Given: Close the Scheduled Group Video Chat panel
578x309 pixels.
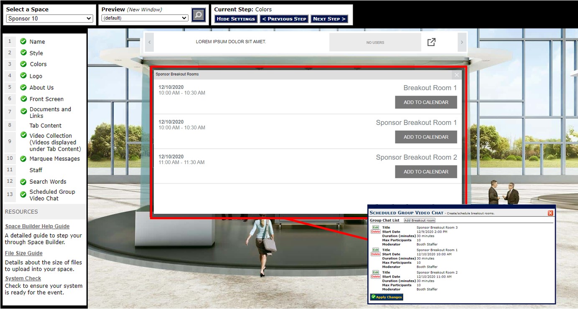Looking at the screenshot, I should pyautogui.click(x=550, y=213).
